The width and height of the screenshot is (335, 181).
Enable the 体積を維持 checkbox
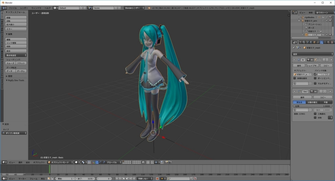tap(295, 78)
